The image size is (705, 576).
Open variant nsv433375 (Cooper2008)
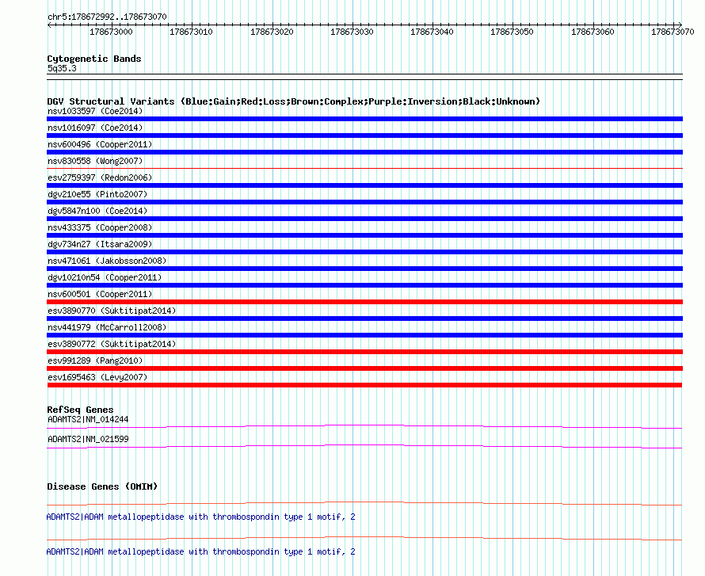coord(100,227)
